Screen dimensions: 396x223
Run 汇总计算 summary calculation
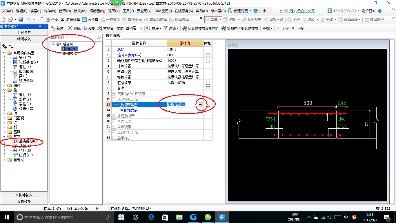[70, 19]
